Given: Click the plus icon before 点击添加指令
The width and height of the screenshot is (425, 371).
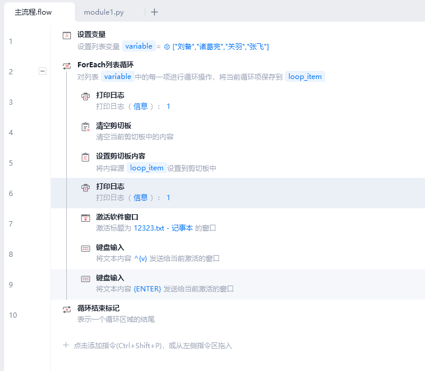Looking at the screenshot, I should click(66, 345).
